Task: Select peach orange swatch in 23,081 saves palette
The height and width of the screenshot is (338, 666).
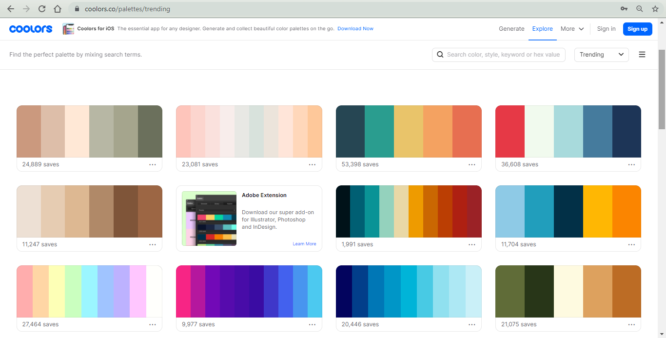Action: [315, 131]
